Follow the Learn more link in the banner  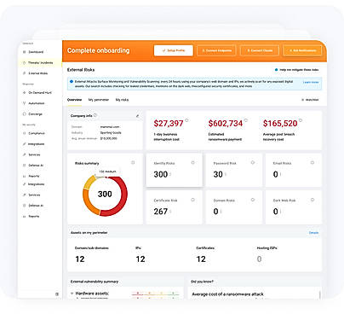point(311,82)
